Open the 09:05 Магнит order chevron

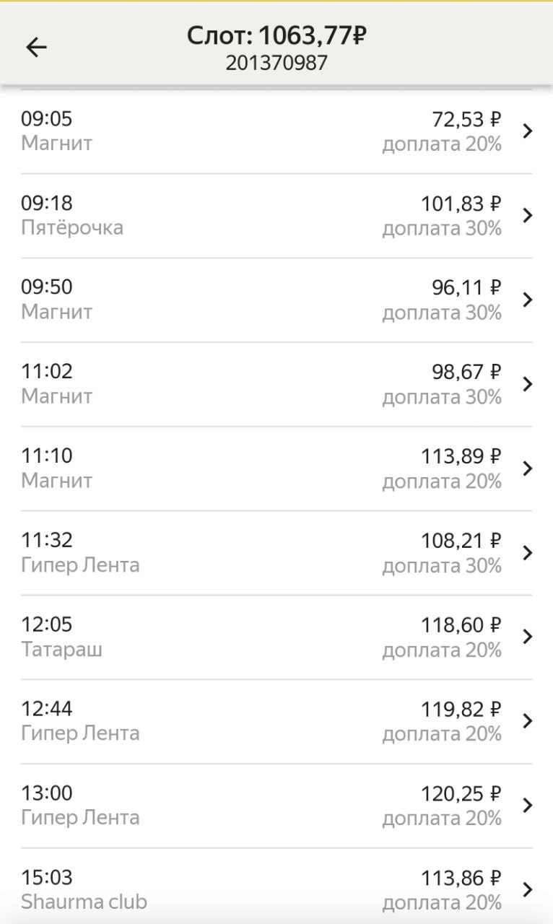pos(528,131)
